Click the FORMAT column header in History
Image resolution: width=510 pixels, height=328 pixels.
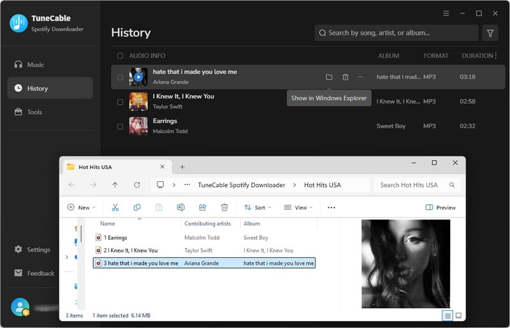click(x=436, y=56)
